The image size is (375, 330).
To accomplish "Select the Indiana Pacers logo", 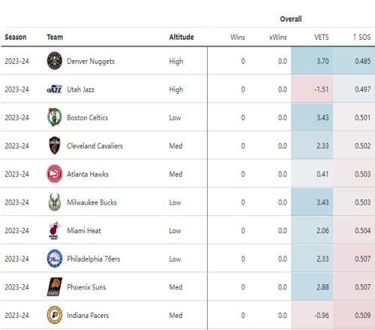I will (x=55, y=315).
